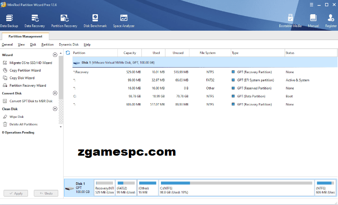Open the Space Analyzer
The width and height of the screenshot is (338, 205).
[124, 21]
